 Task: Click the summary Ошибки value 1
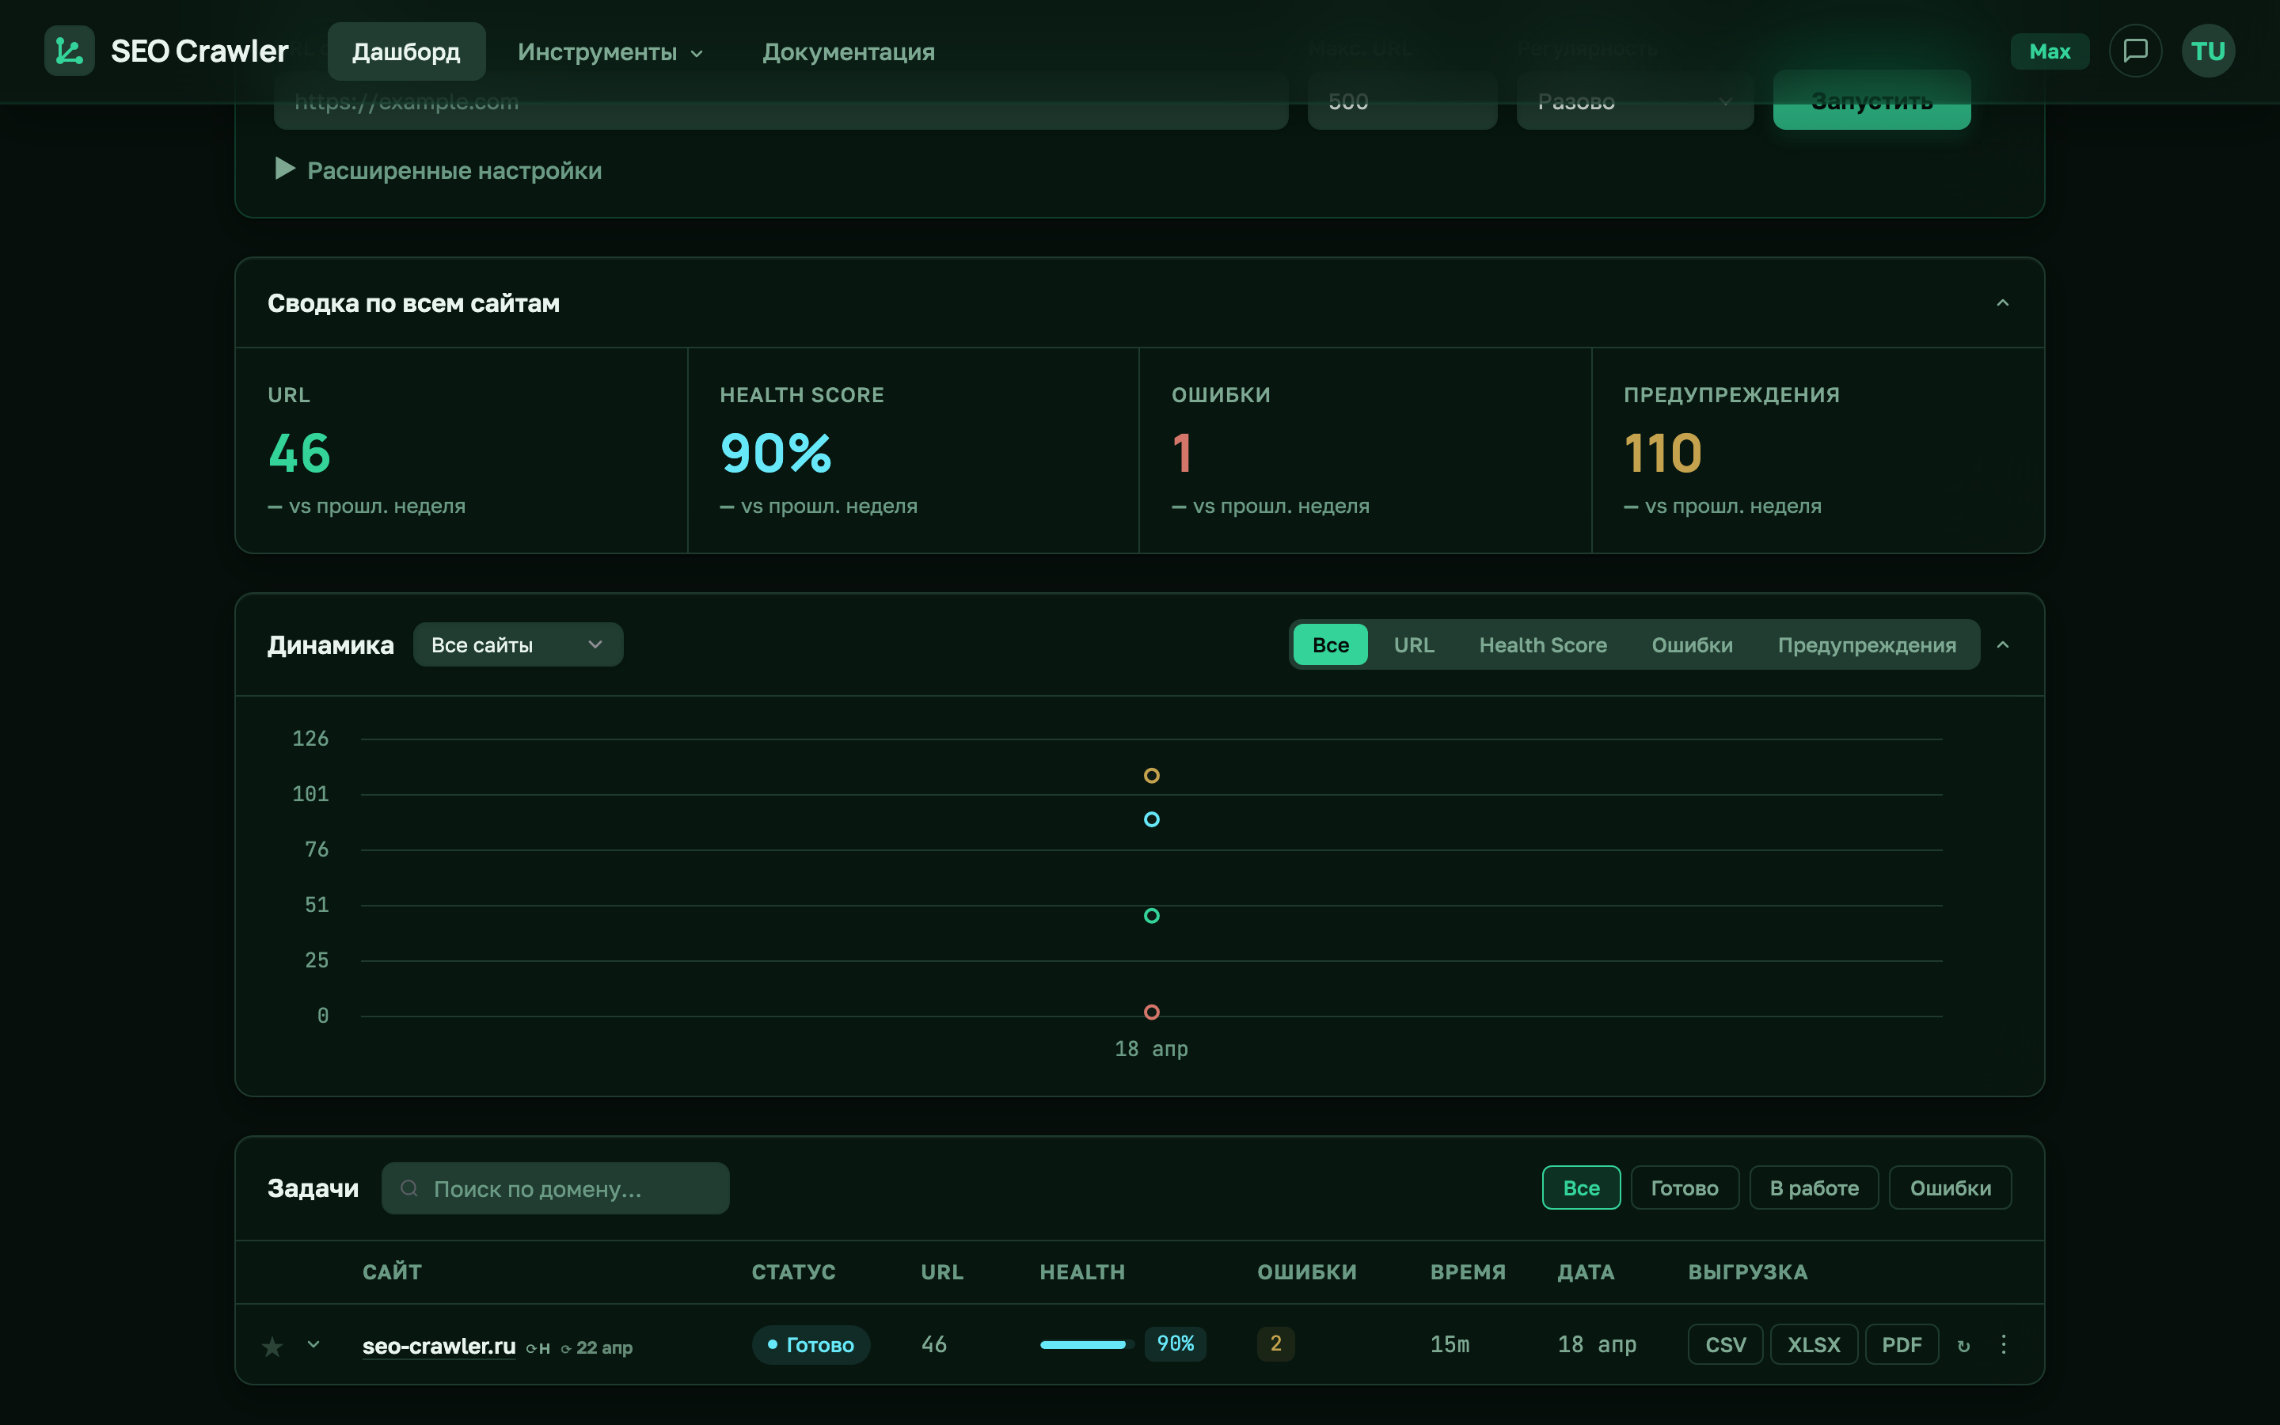[1183, 454]
